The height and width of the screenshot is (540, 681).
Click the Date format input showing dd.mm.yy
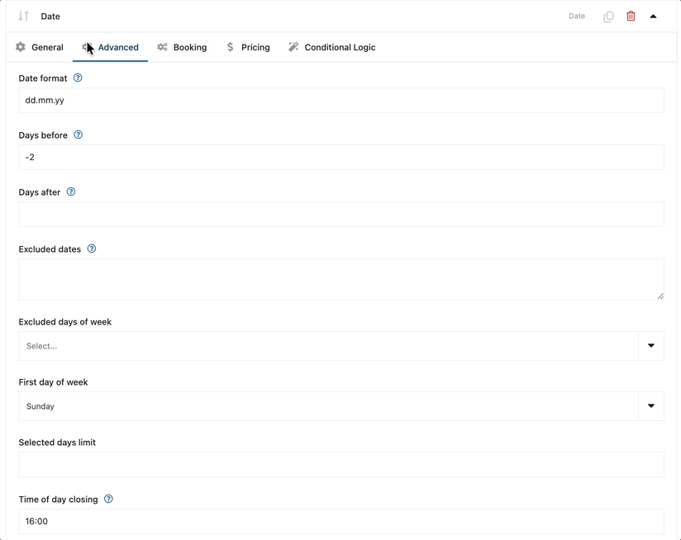(x=340, y=100)
